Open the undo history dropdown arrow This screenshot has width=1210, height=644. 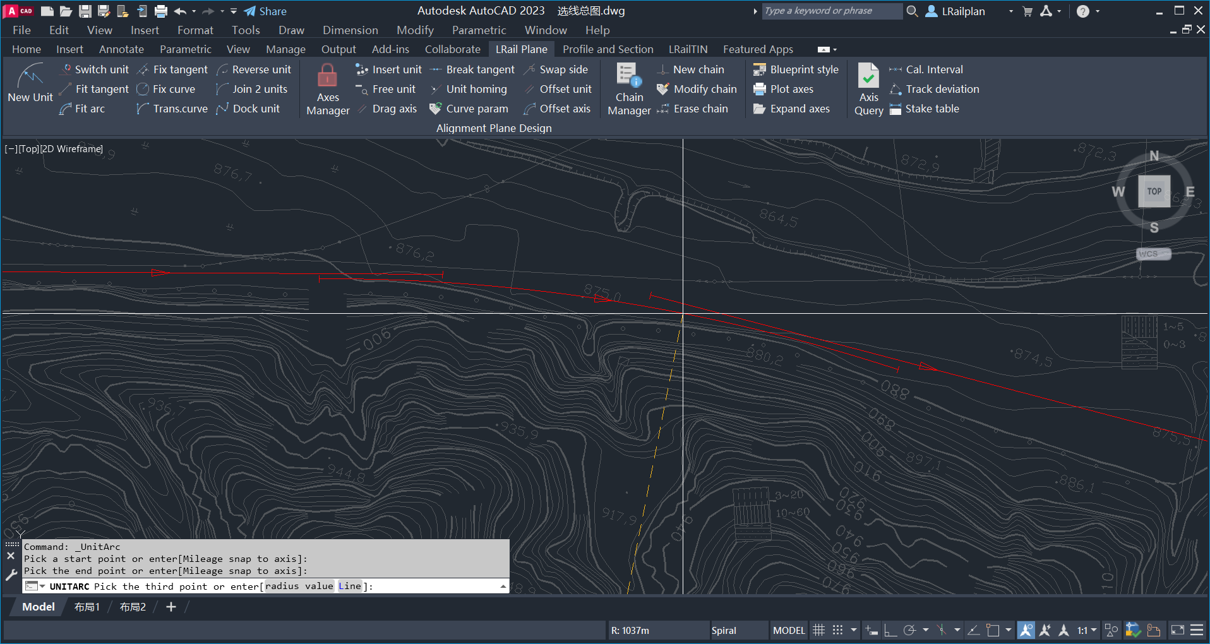coord(194,11)
